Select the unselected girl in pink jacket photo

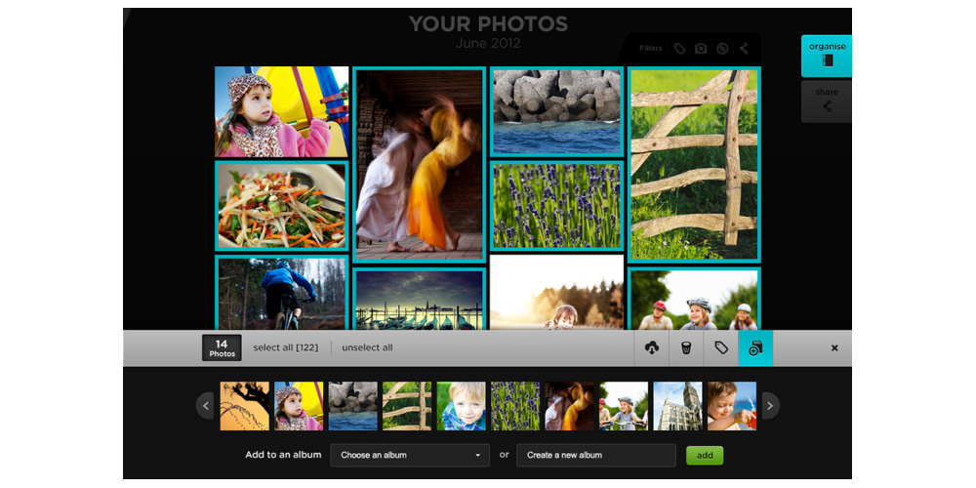[281, 112]
